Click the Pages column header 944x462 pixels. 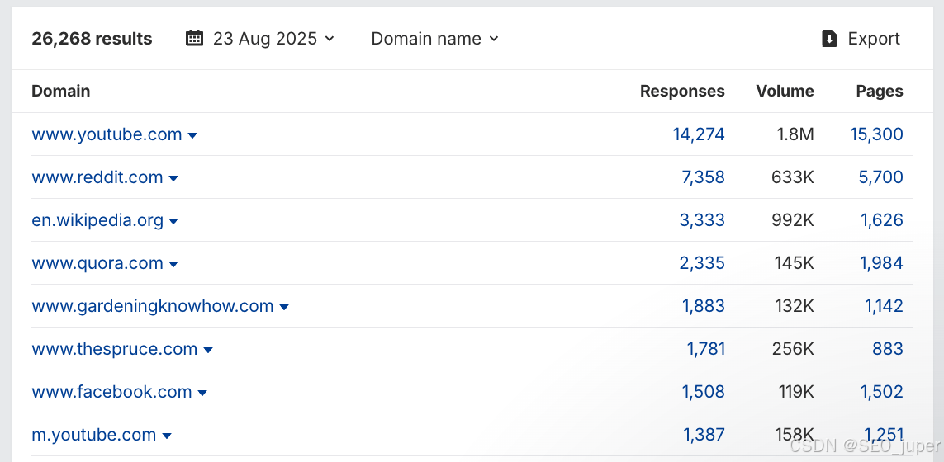click(880, 91)
